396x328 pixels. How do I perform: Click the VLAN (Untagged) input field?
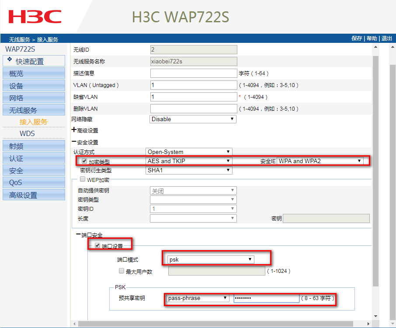pos(194,85)
